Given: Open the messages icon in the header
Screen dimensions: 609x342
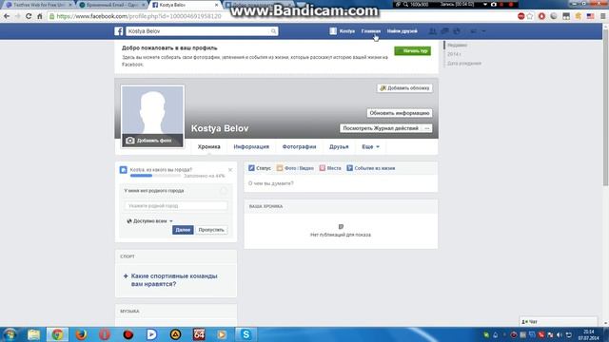Looking at the screenshot, I should pyautogui.click(x=444, y=31).
